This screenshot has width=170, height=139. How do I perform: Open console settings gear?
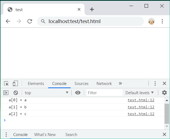click(x=164, y=93)
